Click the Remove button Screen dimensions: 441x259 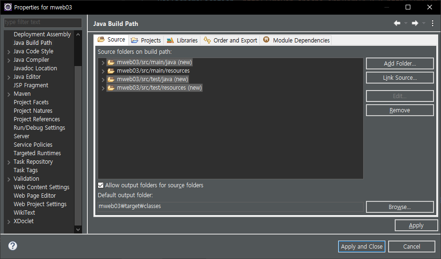tap(399, 110)
